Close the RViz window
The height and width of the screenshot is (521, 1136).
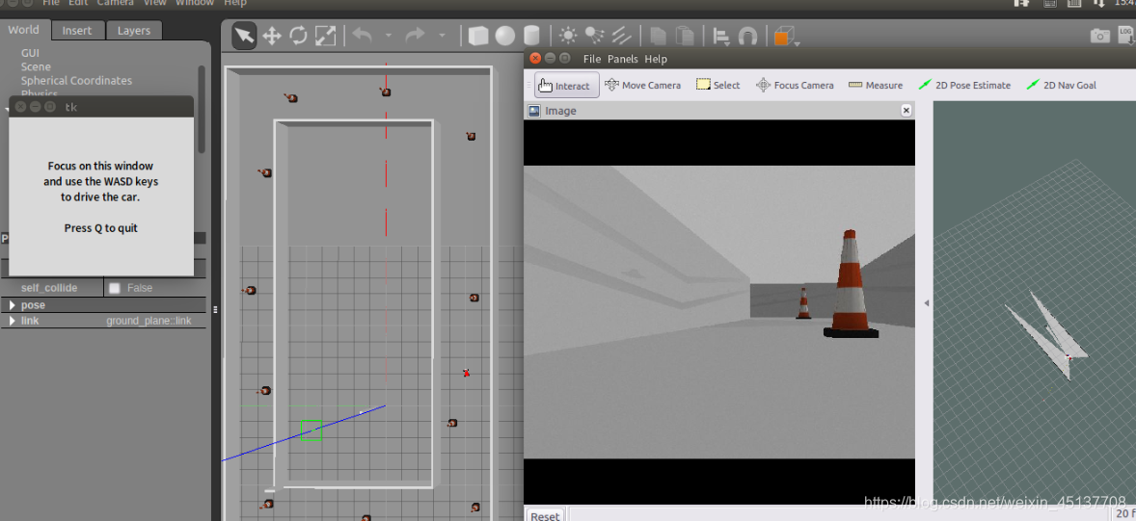click(x=534, y=59)
